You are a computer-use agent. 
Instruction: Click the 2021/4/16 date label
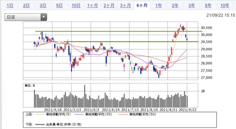coord(53,109)
